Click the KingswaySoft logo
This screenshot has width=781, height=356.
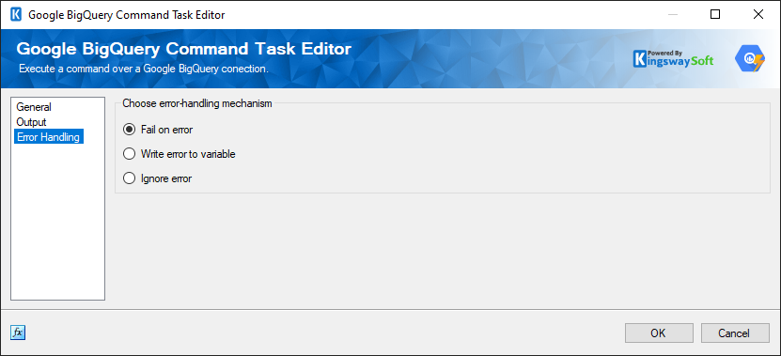[x=673, y=59]
